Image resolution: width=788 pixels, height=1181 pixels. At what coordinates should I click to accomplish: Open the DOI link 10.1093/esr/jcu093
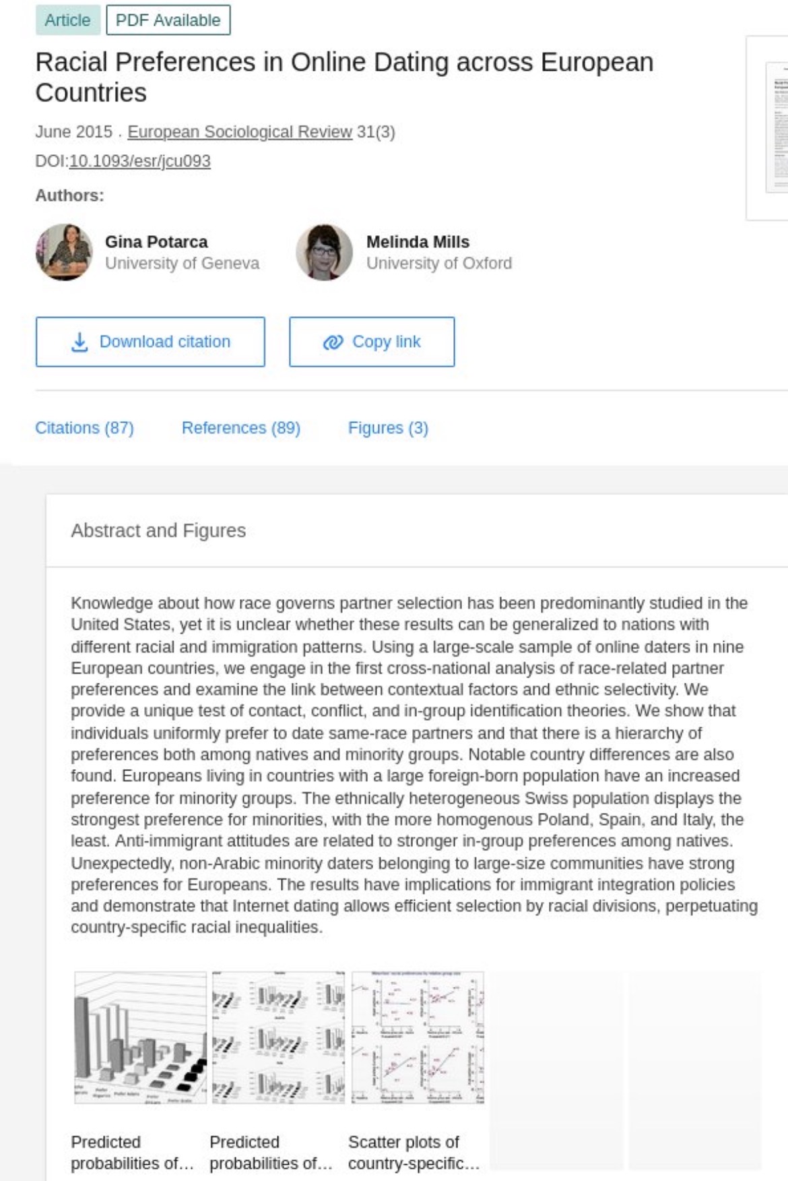point(140,161)
